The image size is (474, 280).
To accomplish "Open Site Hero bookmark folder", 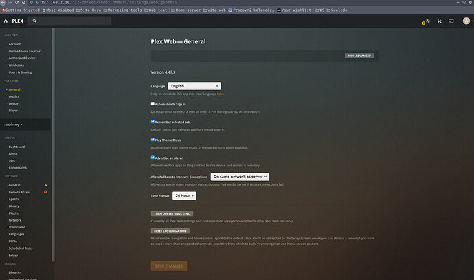I will [x=89, y=10].
